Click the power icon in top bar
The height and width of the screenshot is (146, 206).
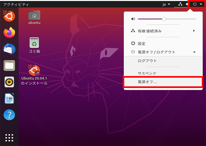195,4
